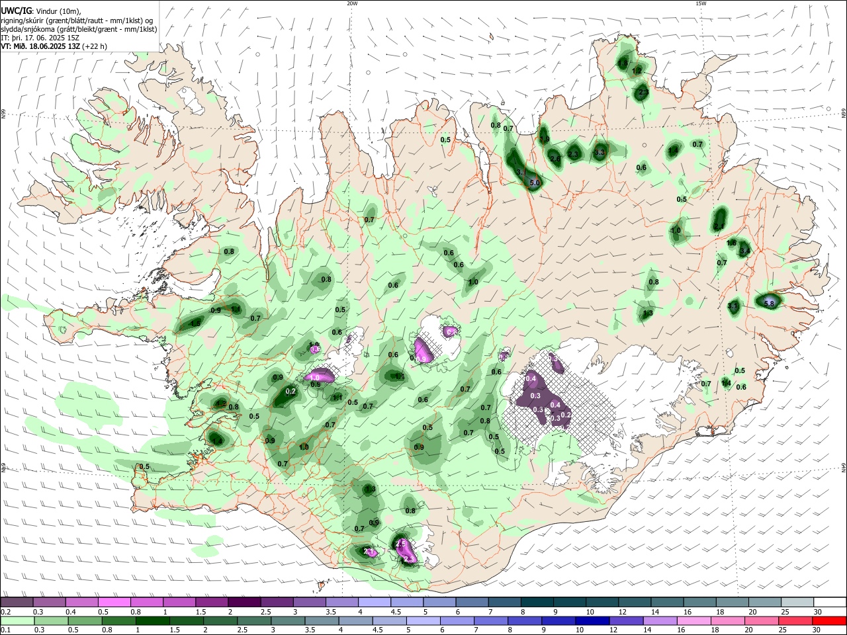Select the 'rigning/skúrir' legend description line
847x635 pixels.
click(77, 21)
